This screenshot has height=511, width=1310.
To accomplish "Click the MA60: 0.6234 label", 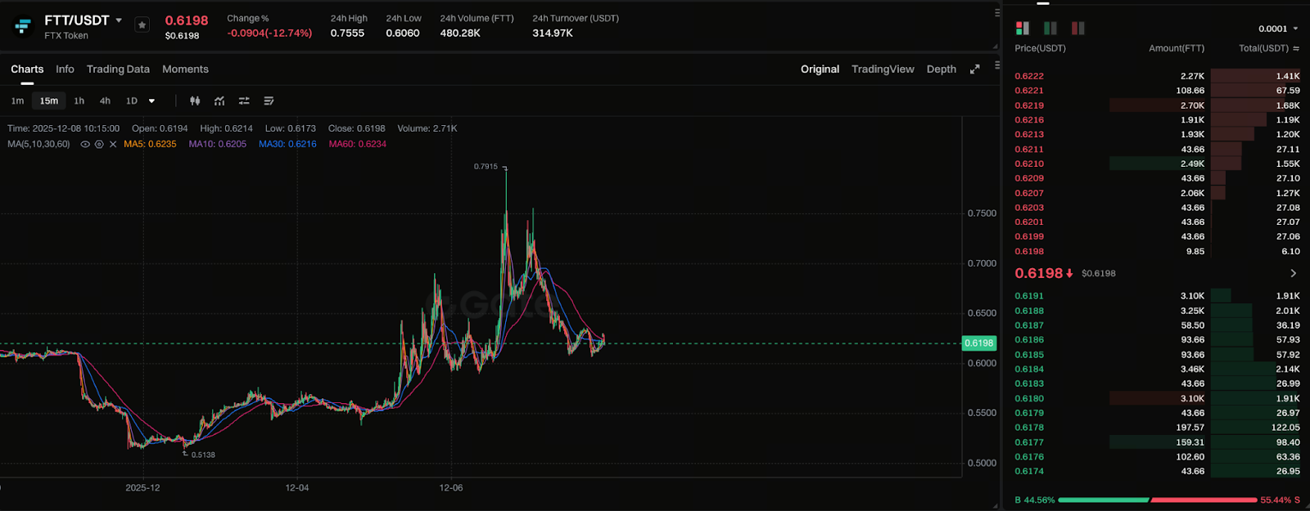I will (x=358, y=144).
